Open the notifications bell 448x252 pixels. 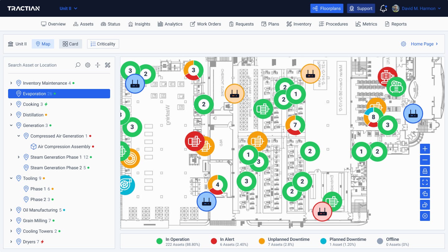[383, 8]
